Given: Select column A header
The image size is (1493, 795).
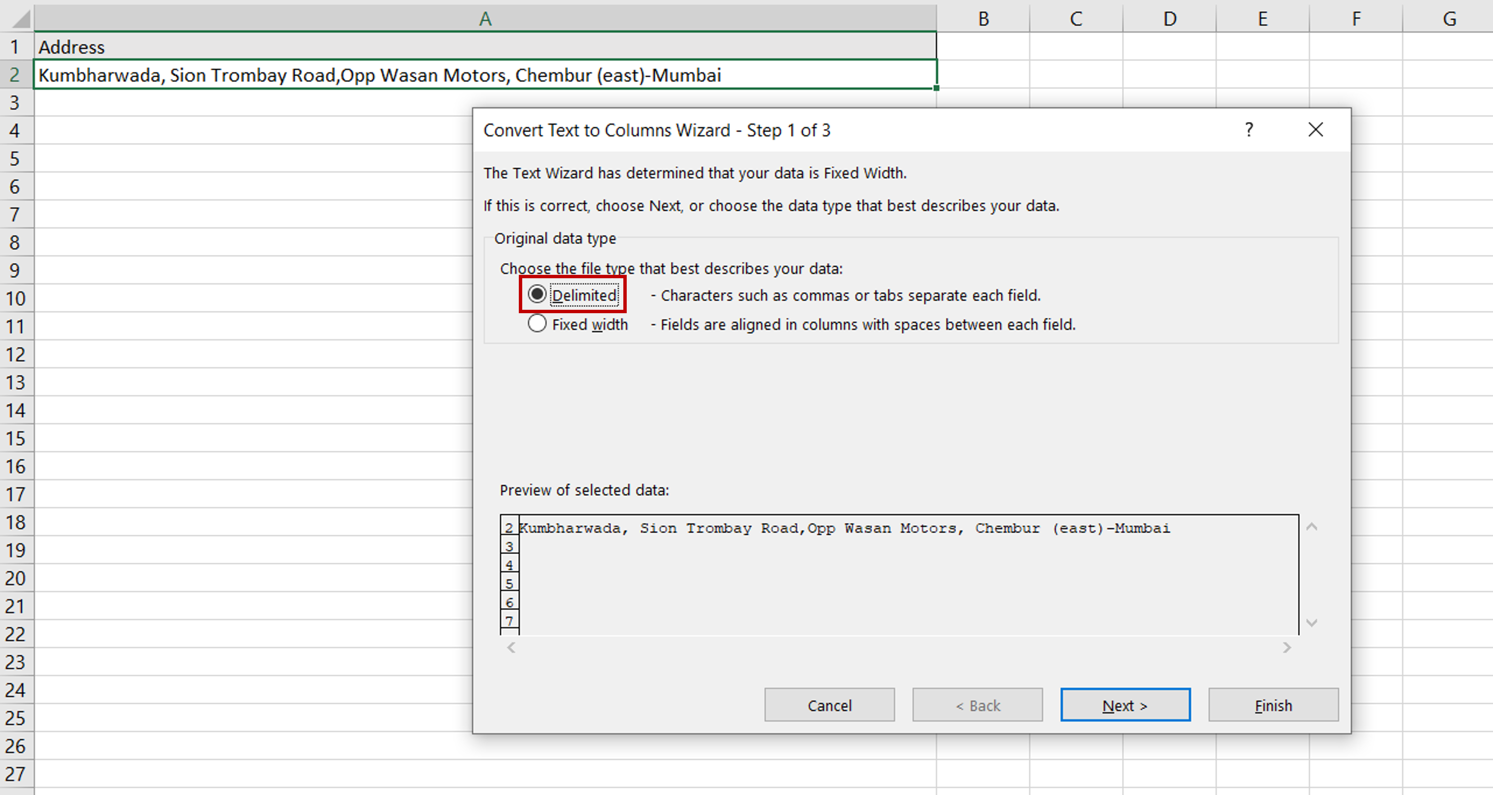Looking at the screenshot, I should coord(485,19).
